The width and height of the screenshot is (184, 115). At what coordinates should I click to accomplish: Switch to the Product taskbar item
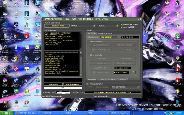[72, 113]
